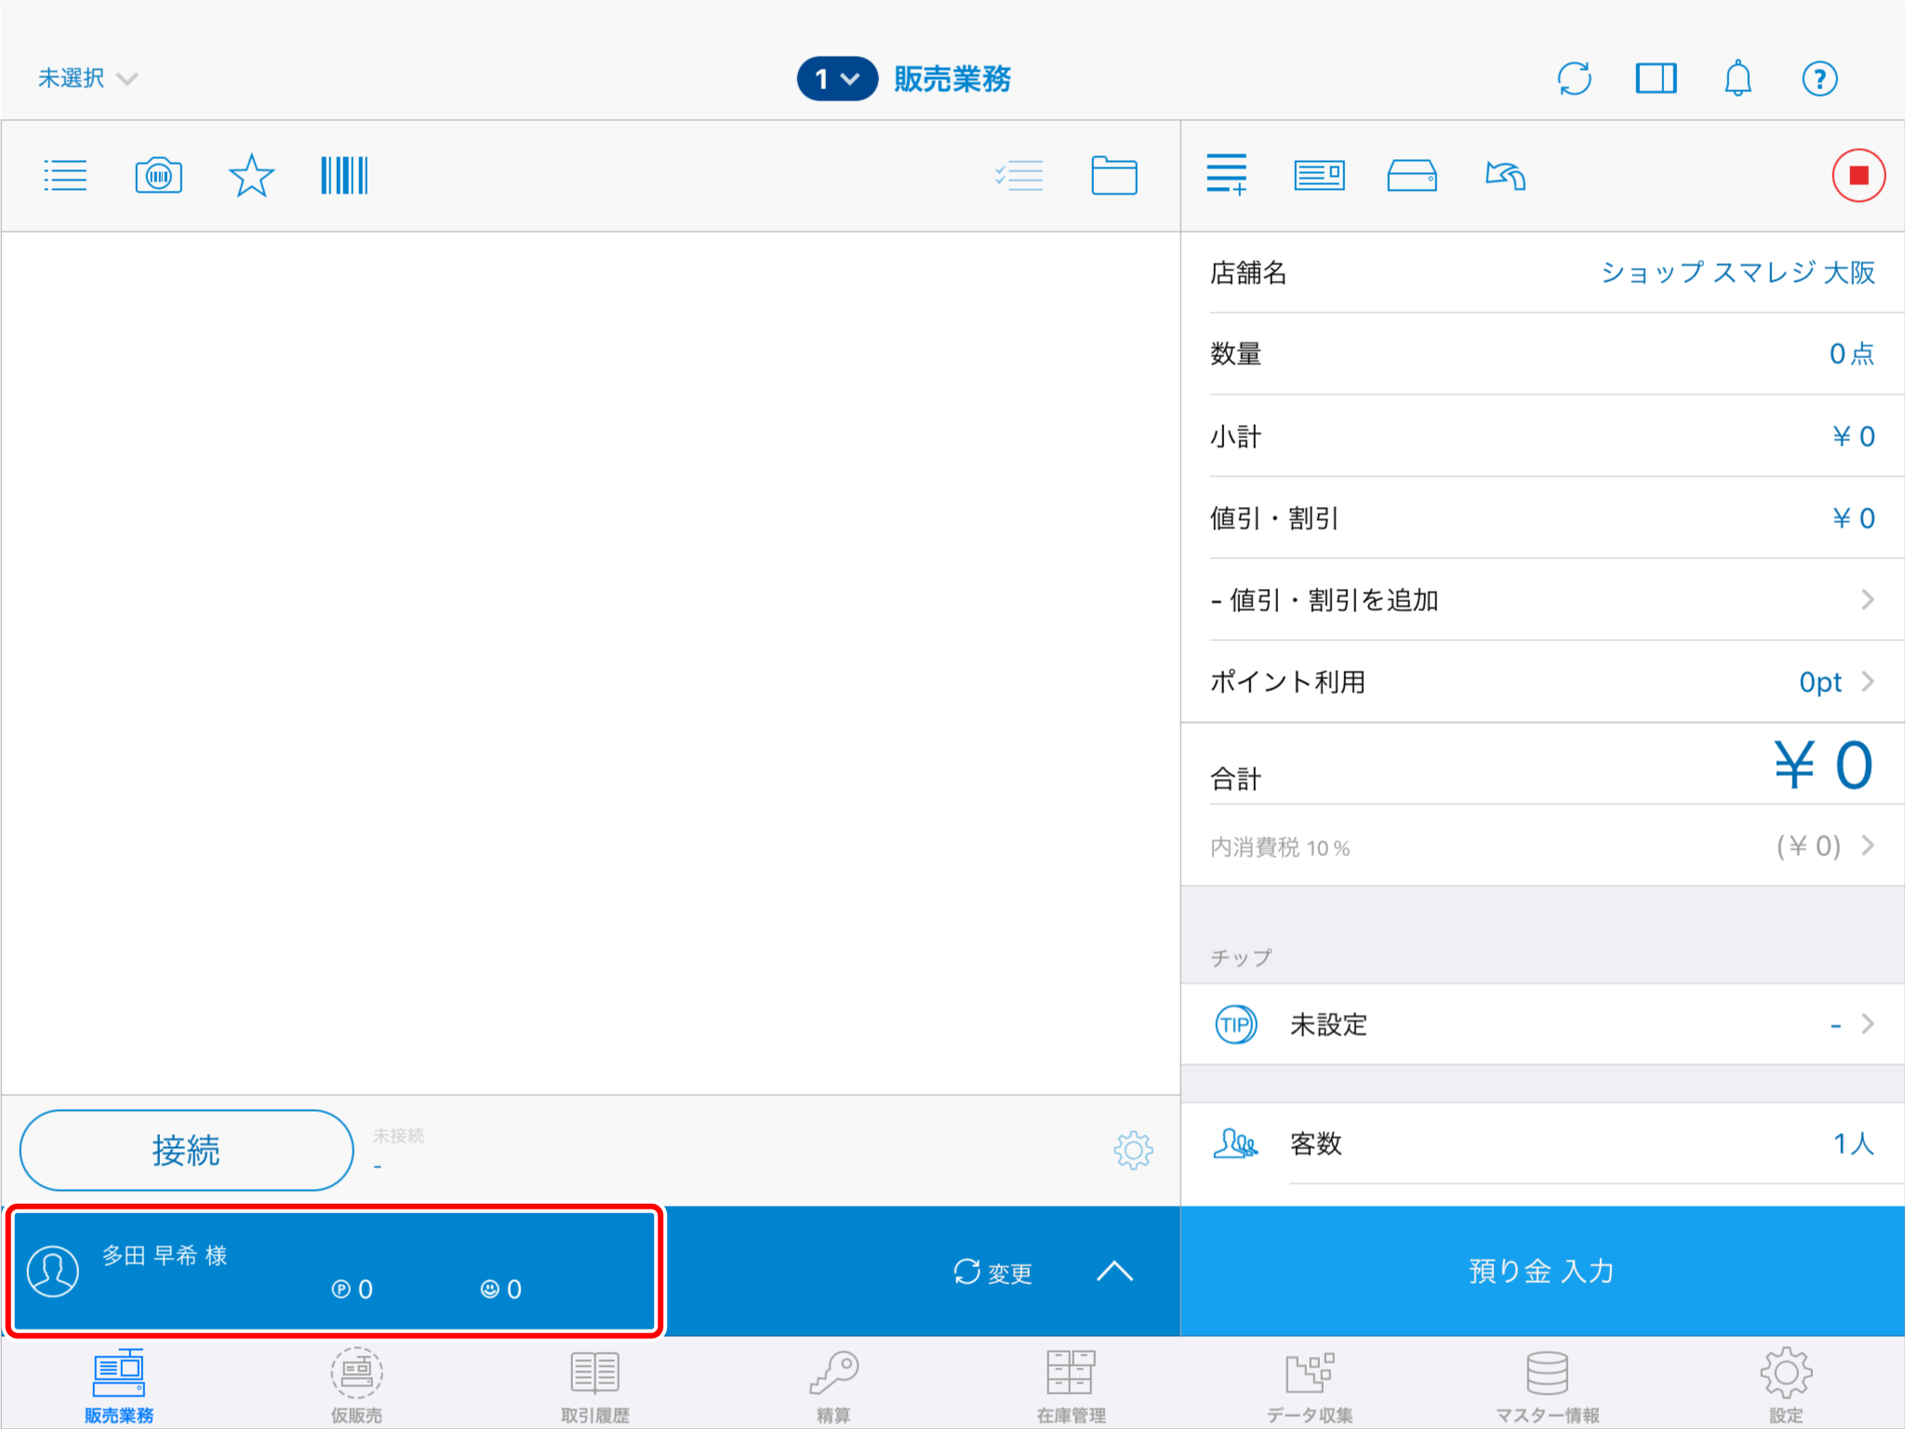The width and height of the screenshot is (1905, 1429).
Task: Switch to 販売業務 tab
Action: coord(119,1384)
